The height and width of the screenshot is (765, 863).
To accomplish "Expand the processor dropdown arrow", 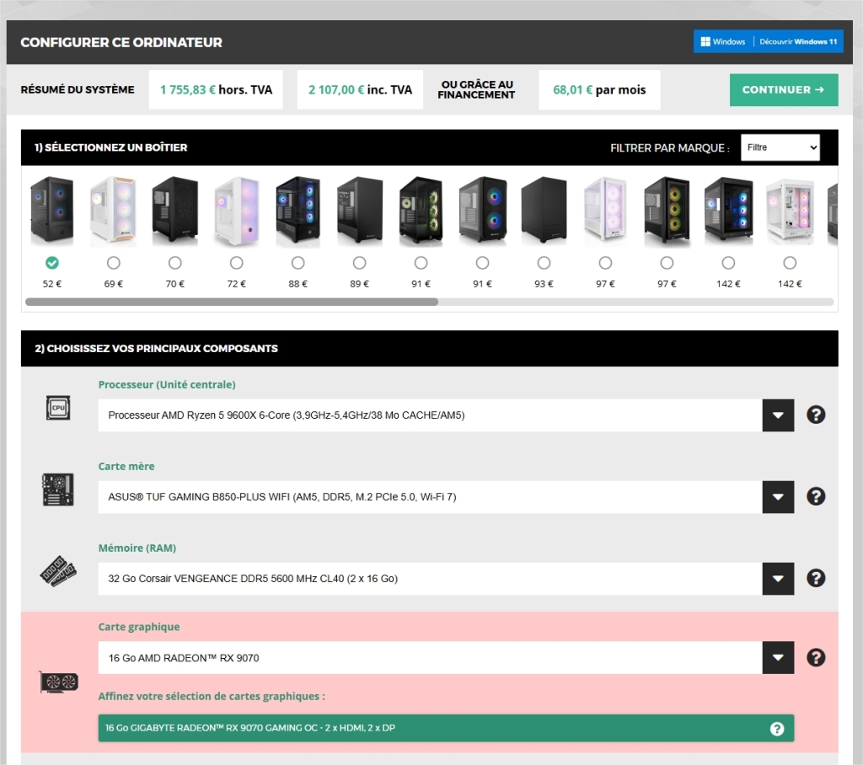I will [x=778, y=415].
